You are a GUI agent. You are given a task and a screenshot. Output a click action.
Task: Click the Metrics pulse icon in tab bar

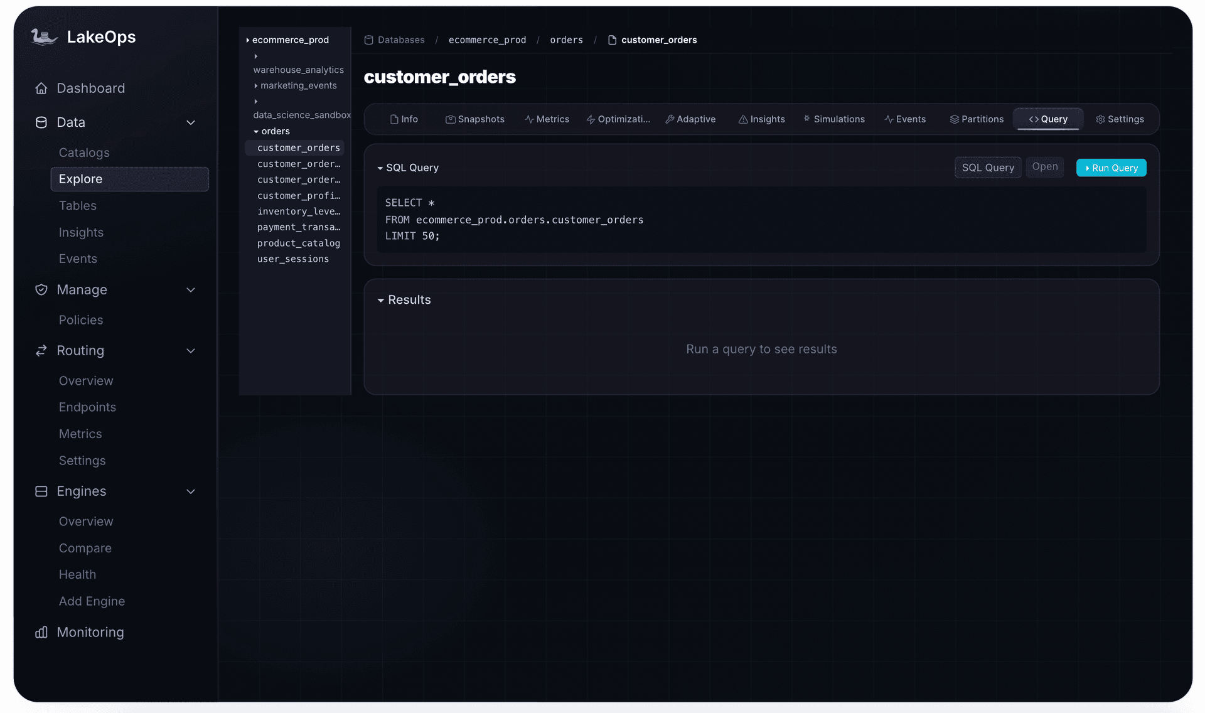(529, 119)
